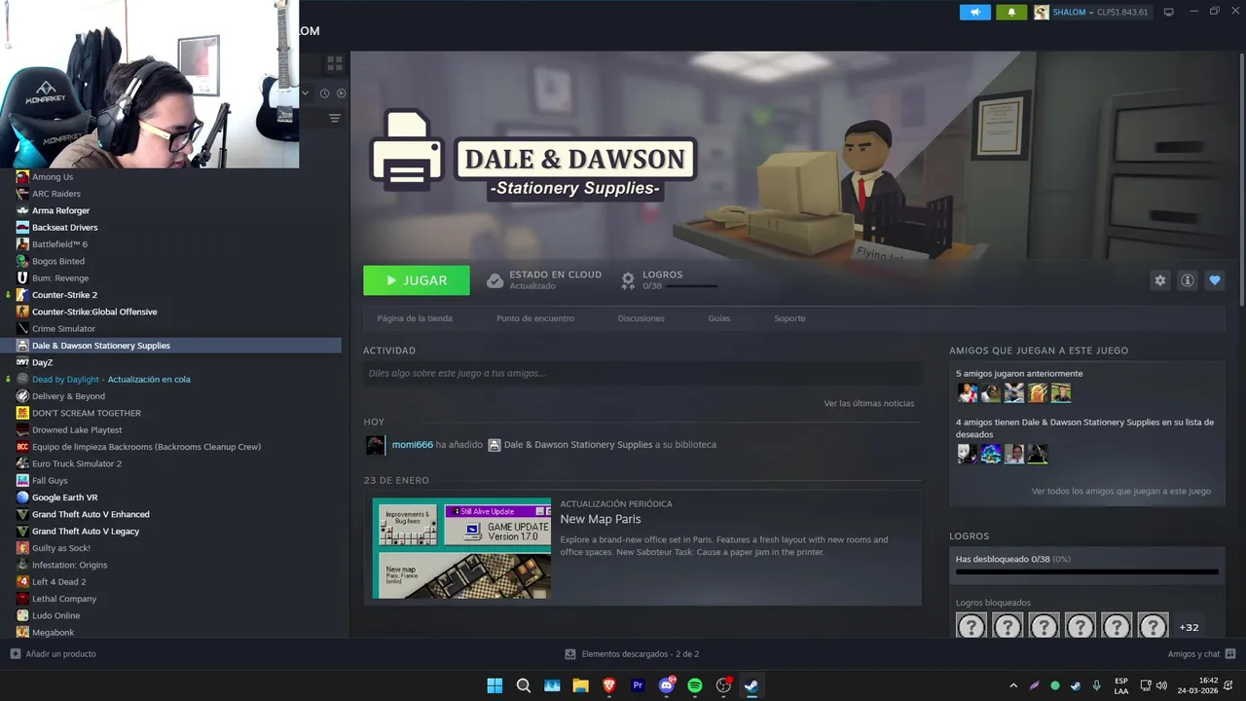Open Spotify from taskbar
The image size is (1246, 701).
(x=695, y=685)
